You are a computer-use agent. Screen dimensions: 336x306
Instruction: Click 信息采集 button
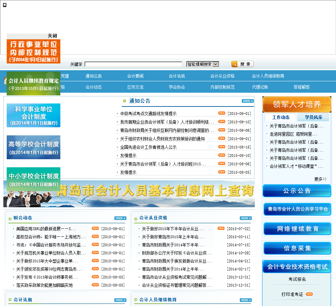pos(297,248)
